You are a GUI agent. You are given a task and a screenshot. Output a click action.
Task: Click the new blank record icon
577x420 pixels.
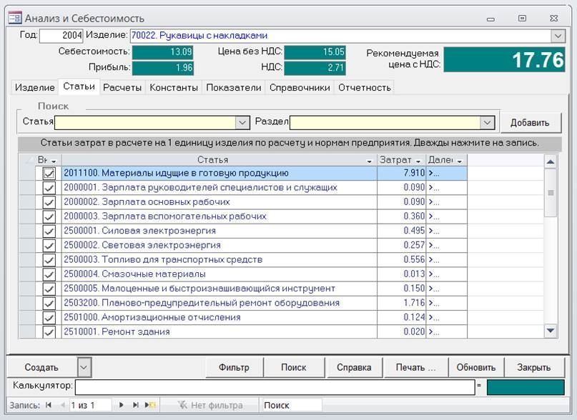(151, 405)
